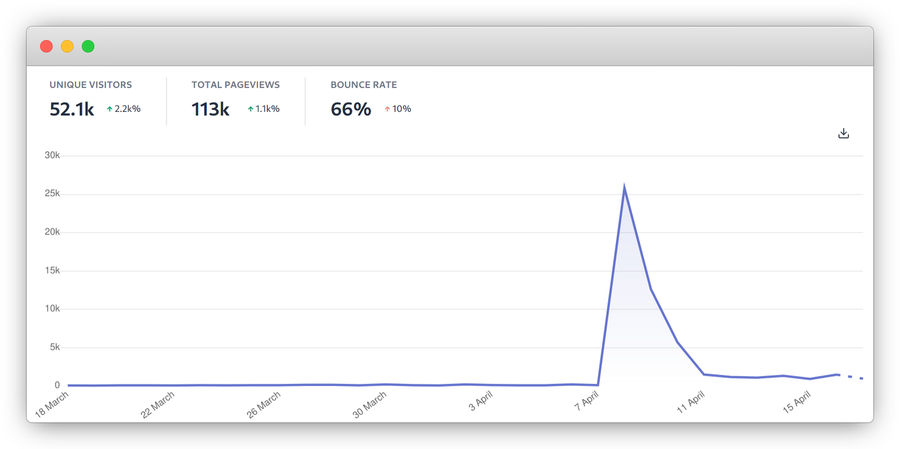Click the 30k y-axis label
This screenshot has height=449, width=900.
[x=52, y=155]
